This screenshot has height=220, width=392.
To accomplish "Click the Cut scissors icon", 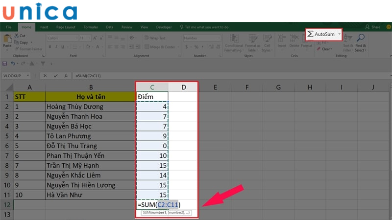I will tap(17, 36).
